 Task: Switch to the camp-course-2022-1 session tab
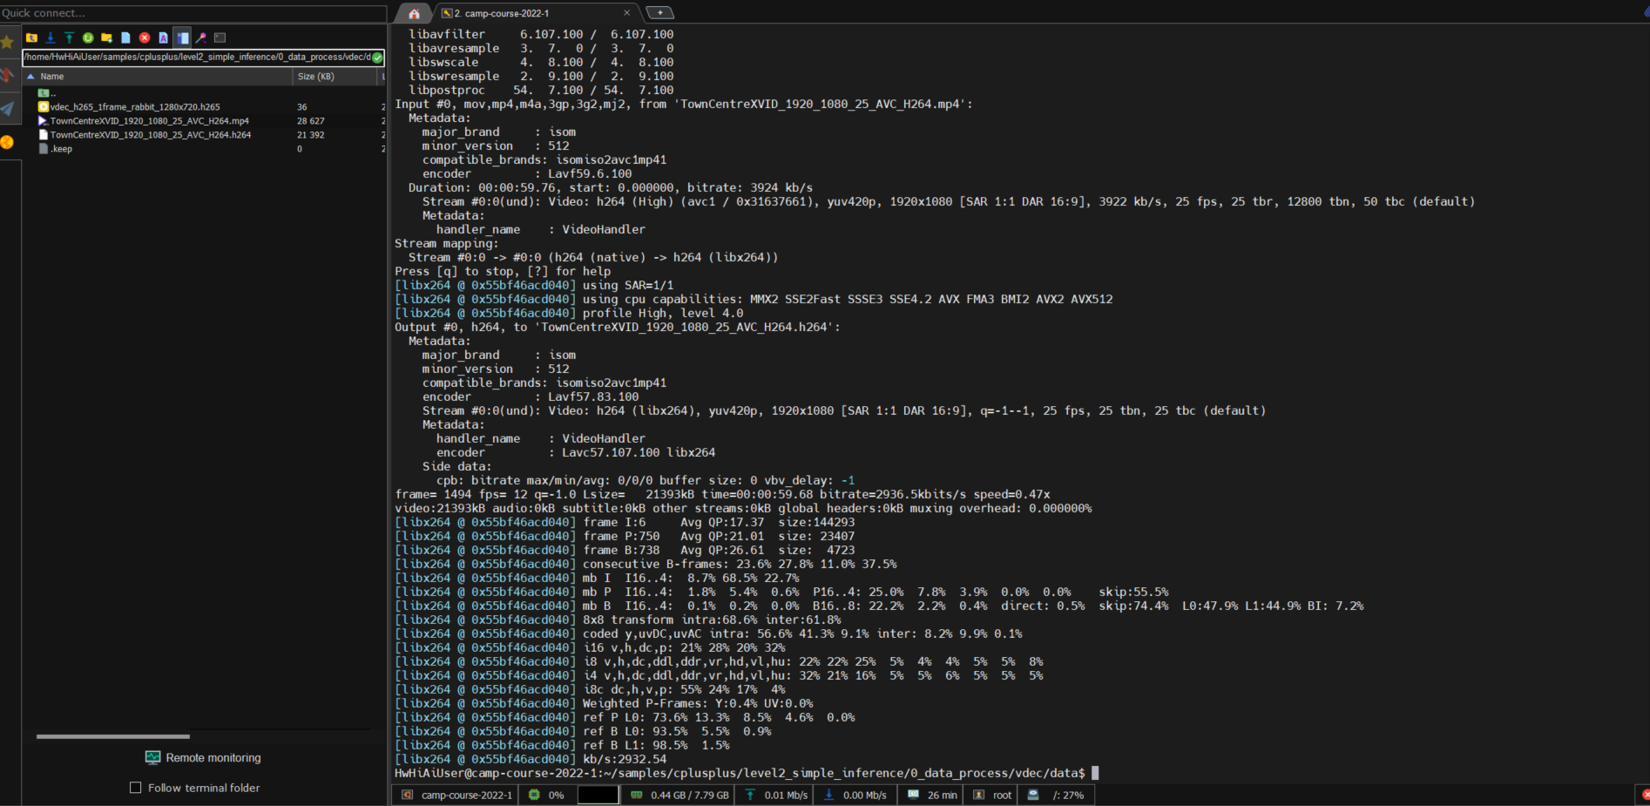click(x=505, y=13)
